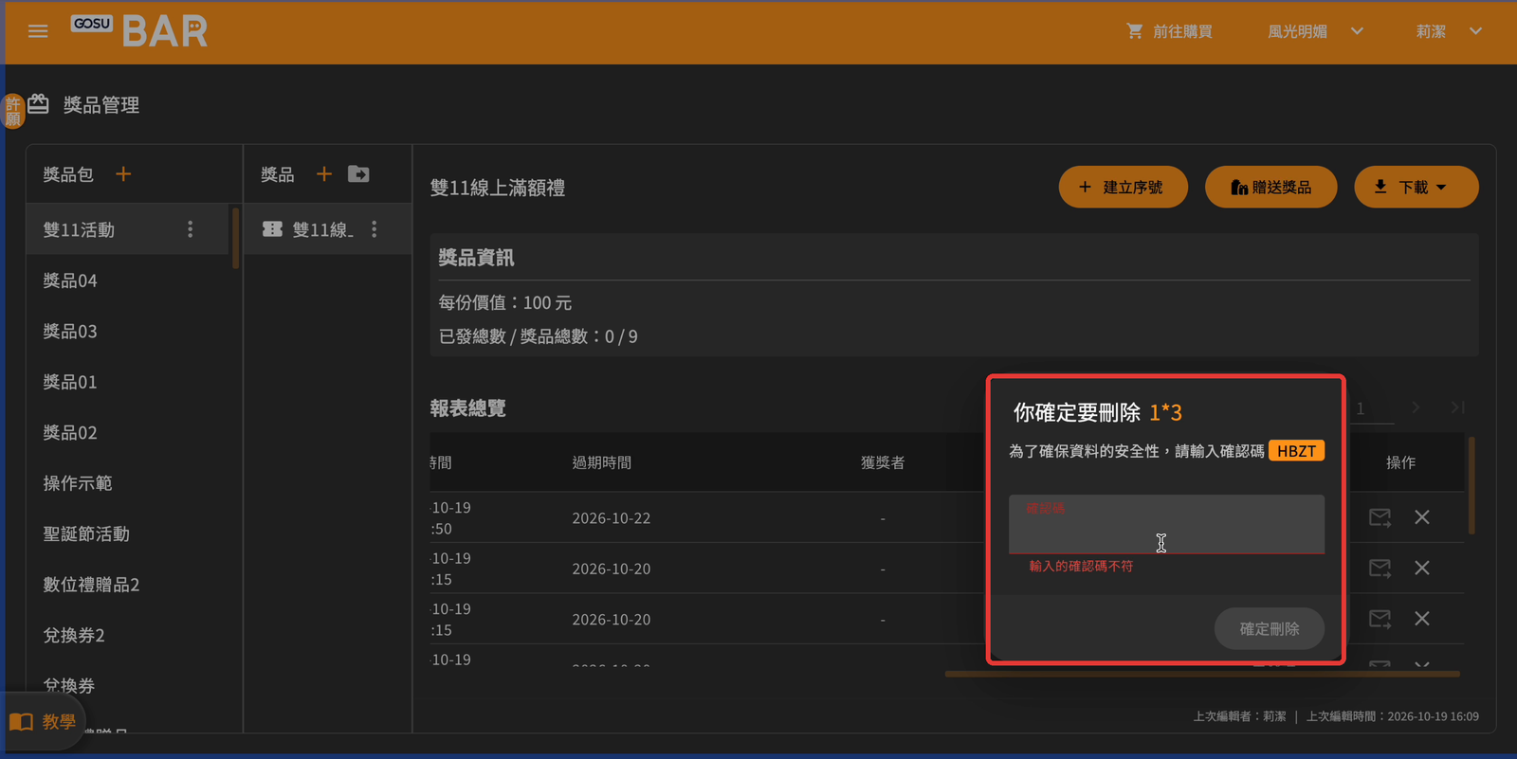This screenshot has height=759, width=1517.
Task: Delete the row expiring 2026-10-22 with the X icon
Action: coord(1422,517)
